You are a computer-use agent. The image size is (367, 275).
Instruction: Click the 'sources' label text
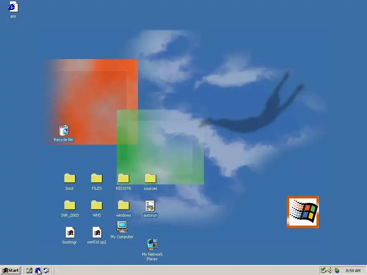[x=151, y=188]
